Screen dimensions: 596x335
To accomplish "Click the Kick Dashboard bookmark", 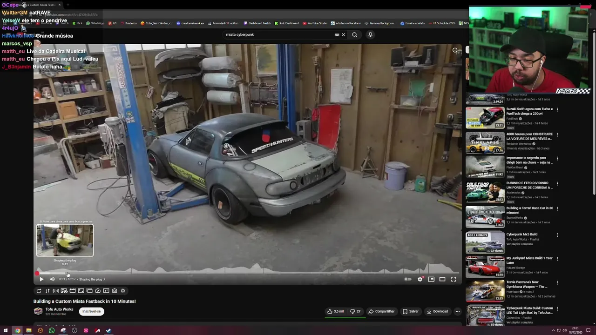I will (287, 23).
